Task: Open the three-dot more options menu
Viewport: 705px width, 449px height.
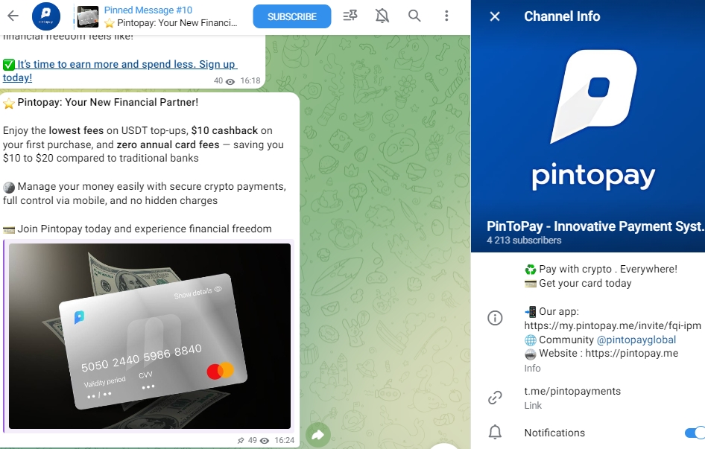Action: point(446,16)
